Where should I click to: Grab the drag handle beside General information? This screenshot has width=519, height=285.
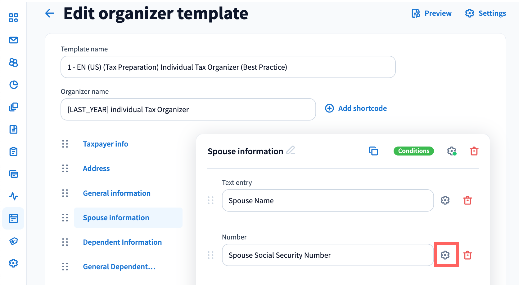click(x=65, y=193)
